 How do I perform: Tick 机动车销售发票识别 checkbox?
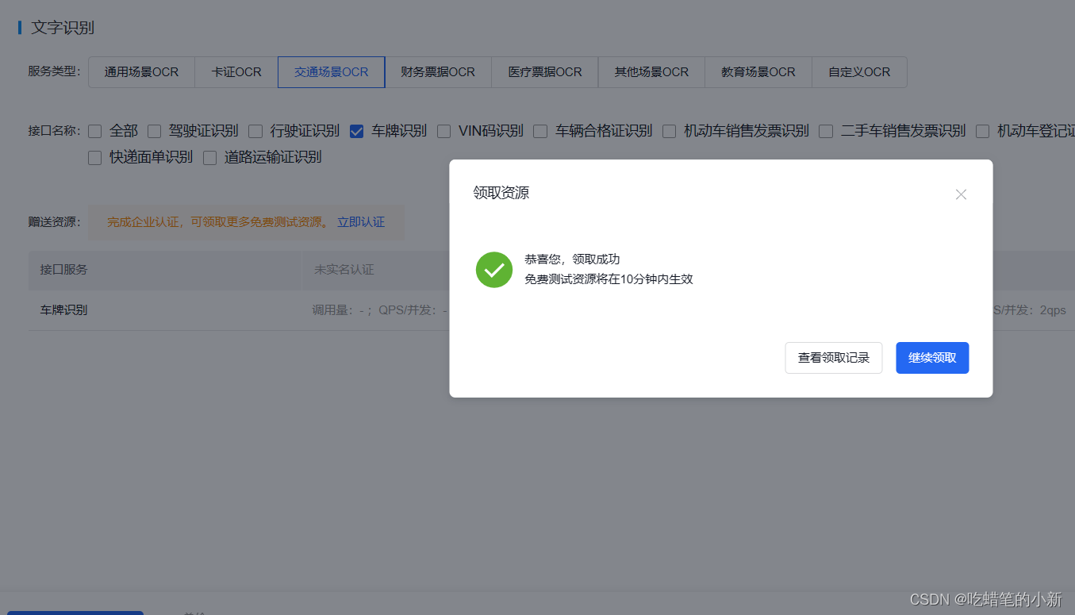pyautogui.click(x=670, y=131)
